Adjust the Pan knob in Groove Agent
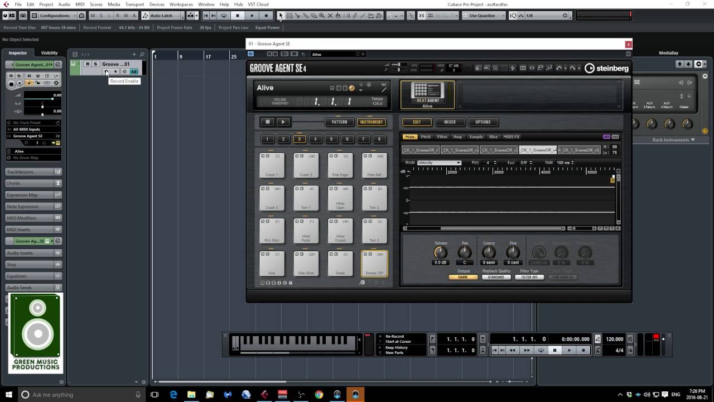This screenshot has height=402, width=714. [x=465, y=252]
